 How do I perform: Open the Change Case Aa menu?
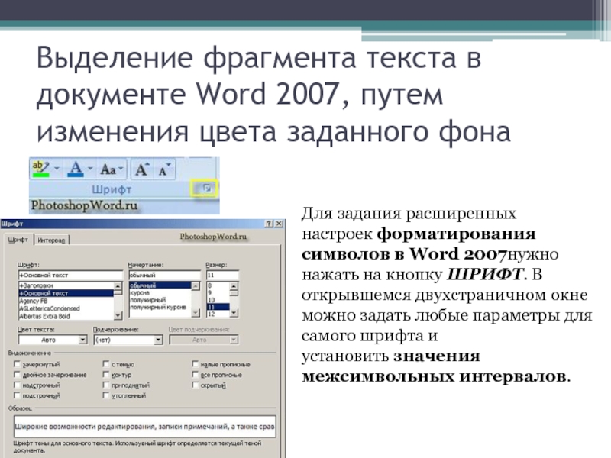112,169
